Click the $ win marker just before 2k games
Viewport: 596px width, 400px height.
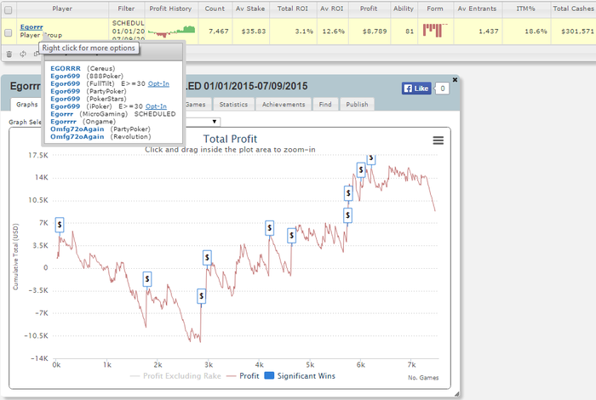point(147,279)
